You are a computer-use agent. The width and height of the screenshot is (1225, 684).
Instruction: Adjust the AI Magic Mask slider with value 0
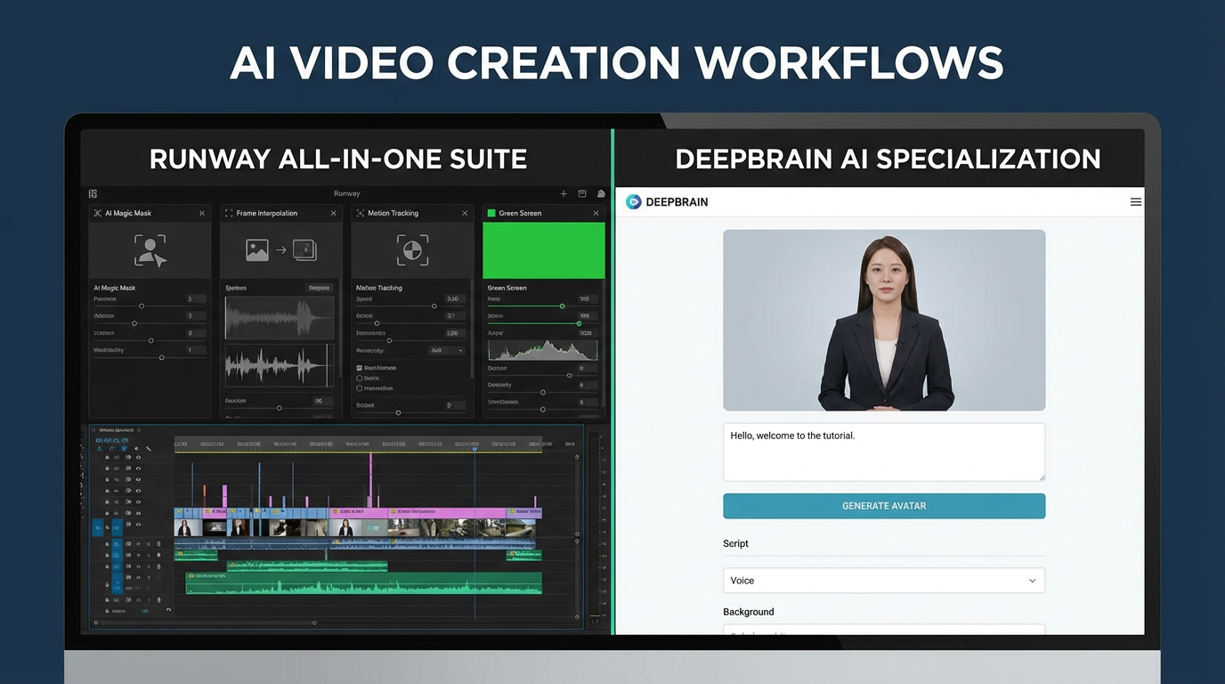click(150, 340)
